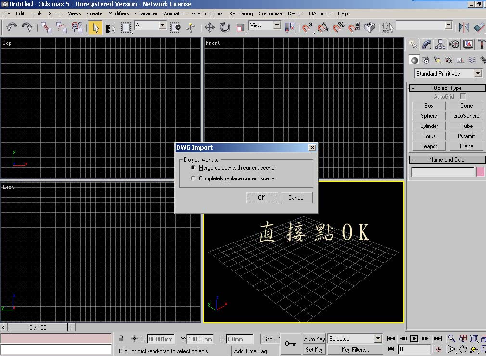Open the Rendering menu
Screen dimensions: 486x356
(241, 13)
